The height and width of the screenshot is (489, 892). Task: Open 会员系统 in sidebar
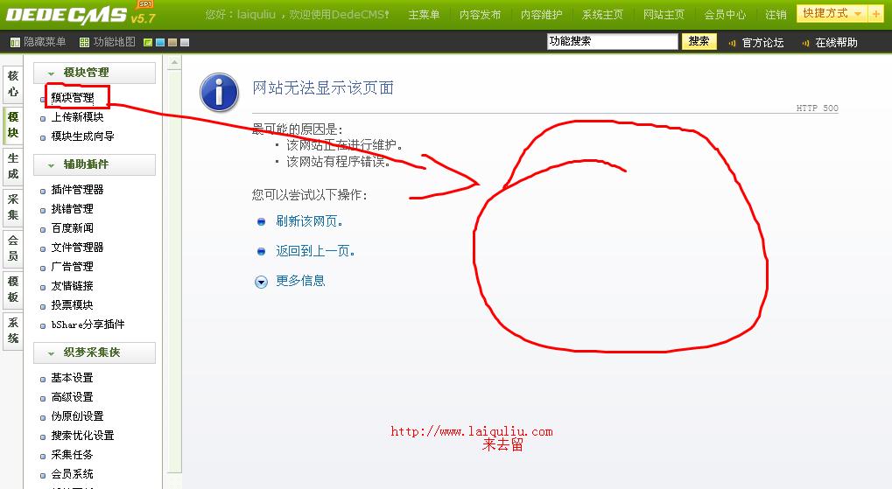pyautogui.click(x=73, y=473)
